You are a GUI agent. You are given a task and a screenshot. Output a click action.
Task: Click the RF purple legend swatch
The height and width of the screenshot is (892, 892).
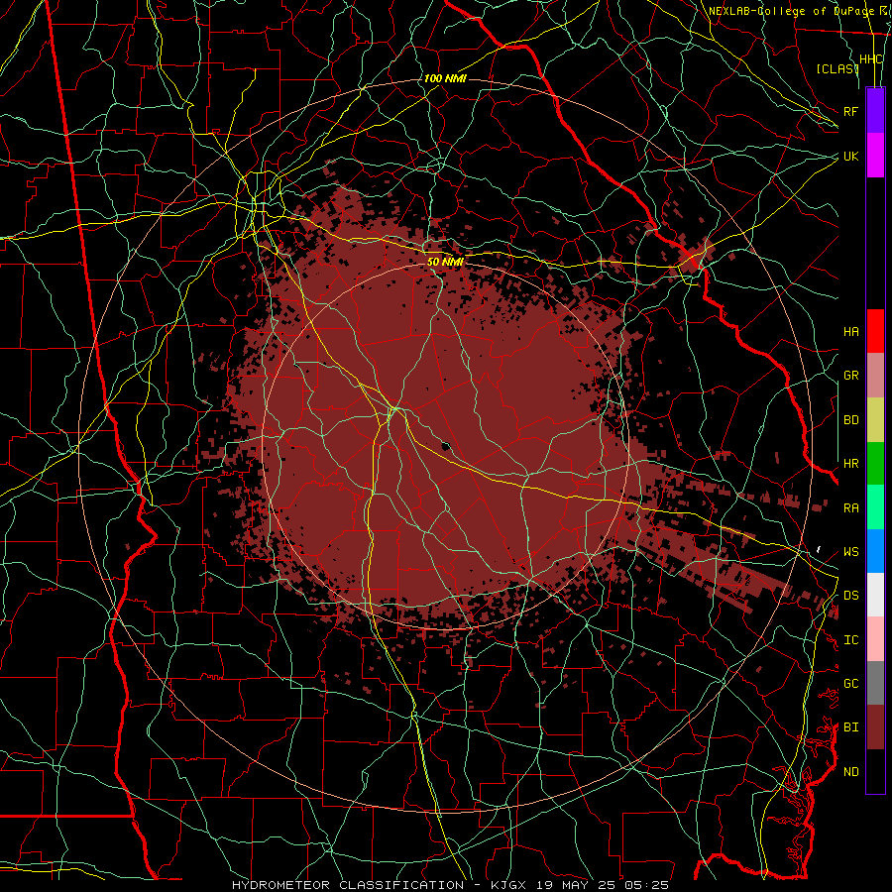875,111
